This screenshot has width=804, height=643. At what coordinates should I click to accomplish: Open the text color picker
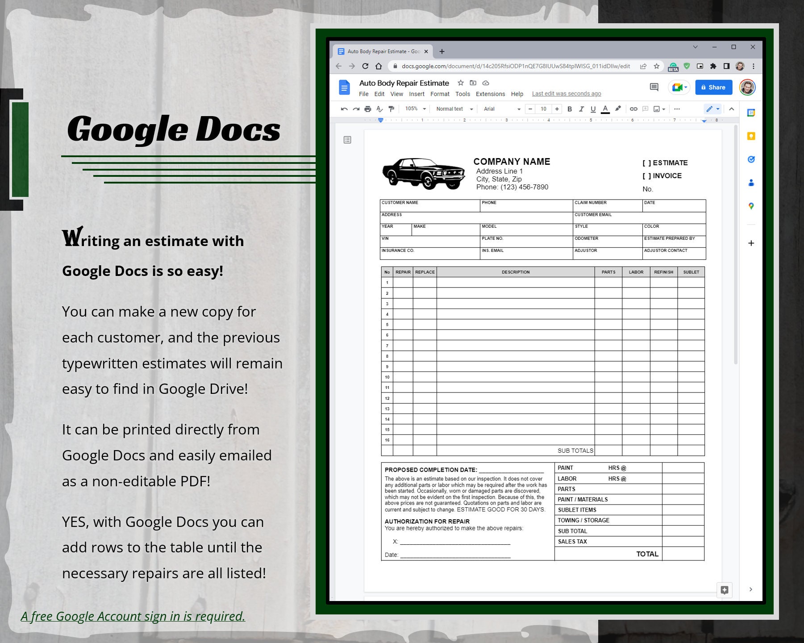[x=605, y=109]
